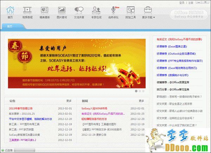Click the 登录 login link
The image size is (211, 153).
click(182, 3)
